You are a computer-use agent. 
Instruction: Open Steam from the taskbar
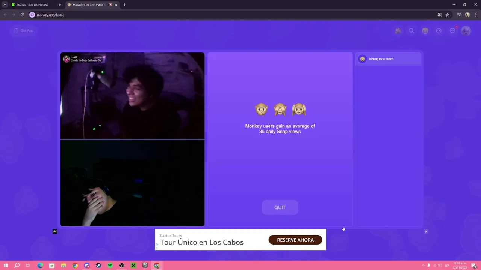[98, 265]
